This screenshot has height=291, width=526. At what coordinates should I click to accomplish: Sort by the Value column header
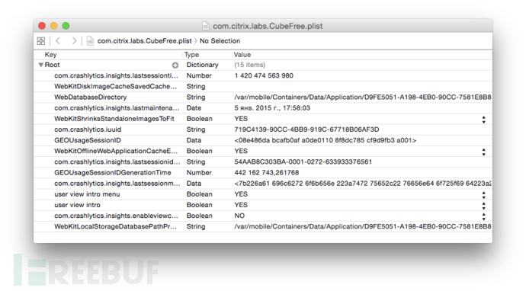242,55
